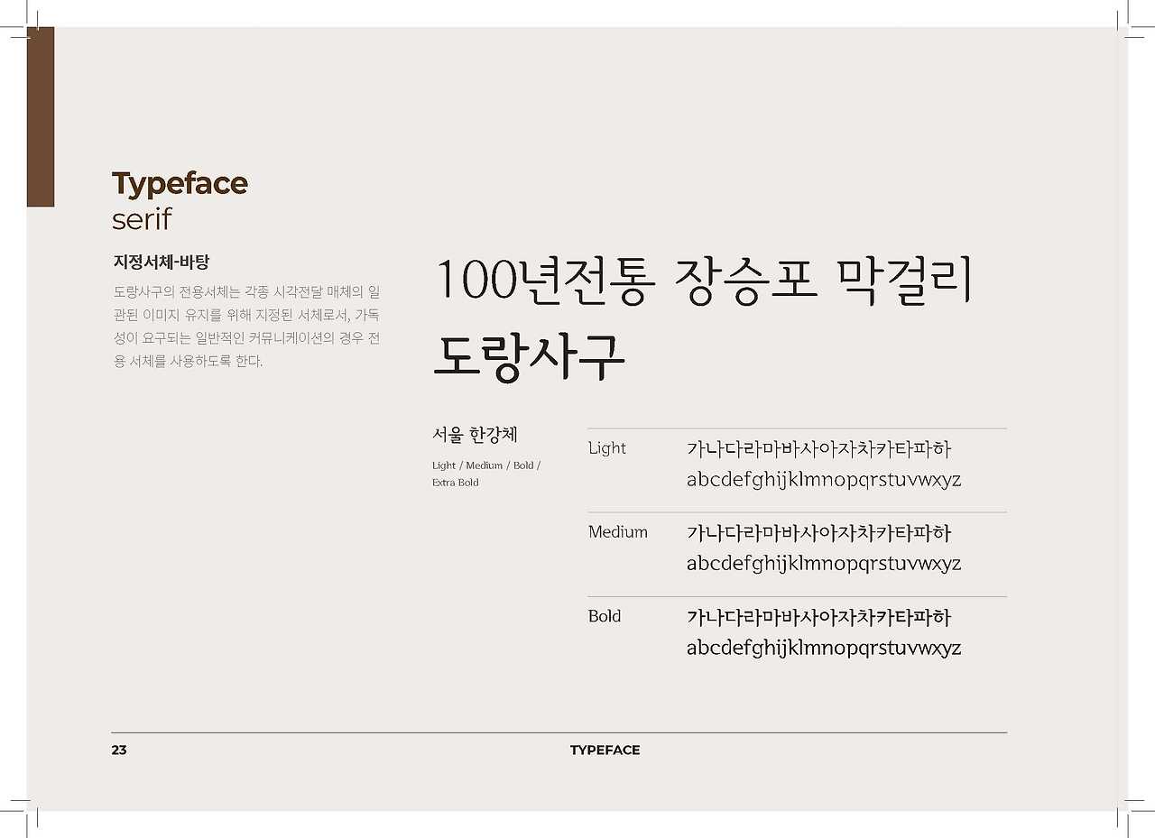Select the footer text "TYPEFACE"
The width and height of the screenshot is (1155, 838).
coord(605,751)
